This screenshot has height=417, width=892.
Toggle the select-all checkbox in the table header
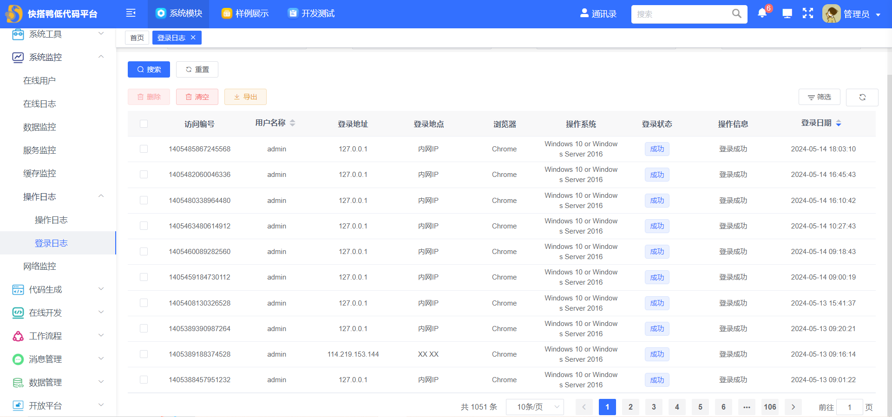coord(144,124)
